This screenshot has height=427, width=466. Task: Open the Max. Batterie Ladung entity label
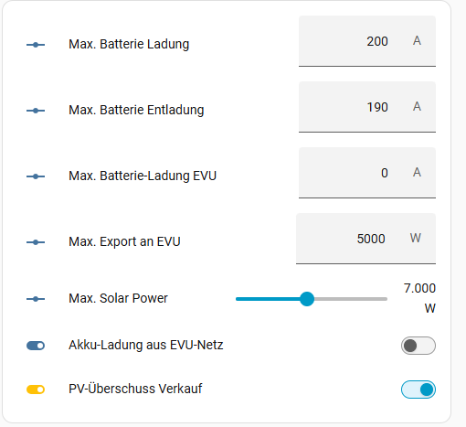coord(129,44)
